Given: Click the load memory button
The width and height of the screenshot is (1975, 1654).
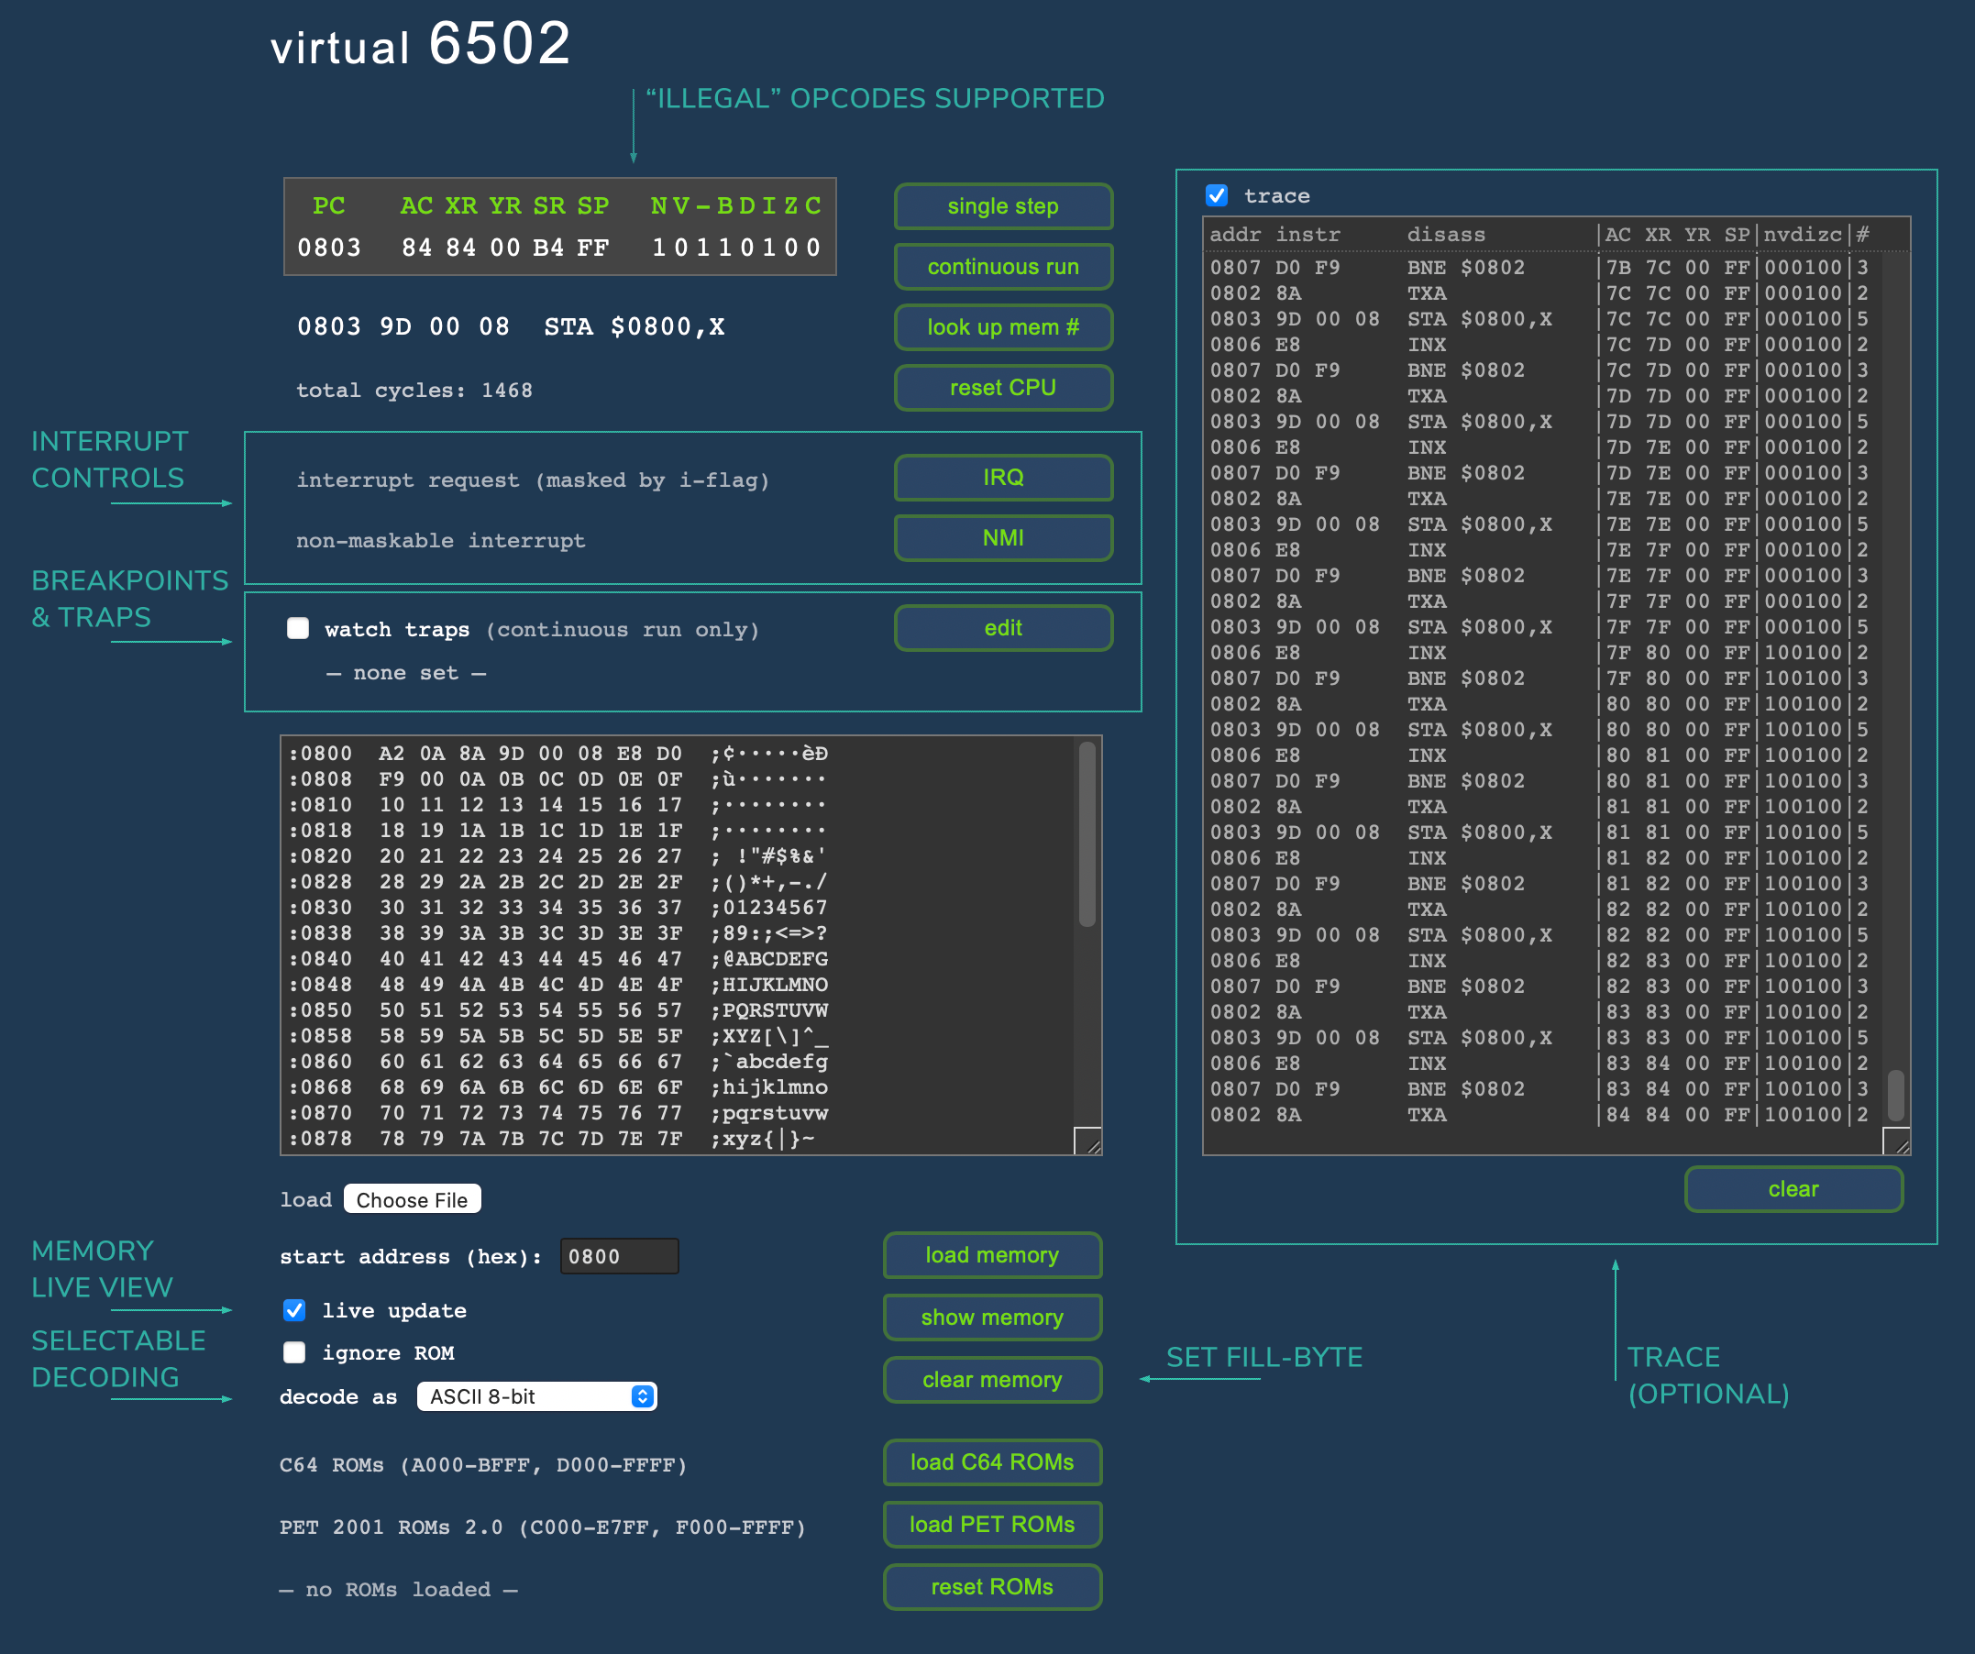Looking at the screenshot, I should [x=992, y=1255].
